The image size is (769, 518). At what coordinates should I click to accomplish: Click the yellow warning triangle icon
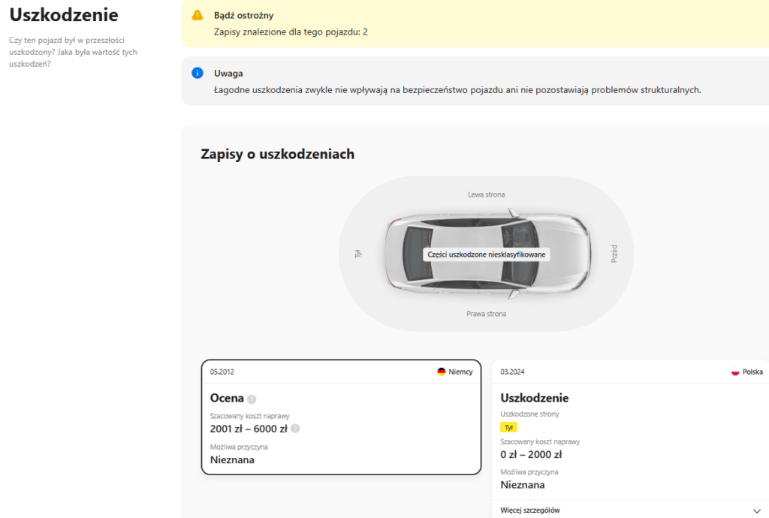point(198,15)
